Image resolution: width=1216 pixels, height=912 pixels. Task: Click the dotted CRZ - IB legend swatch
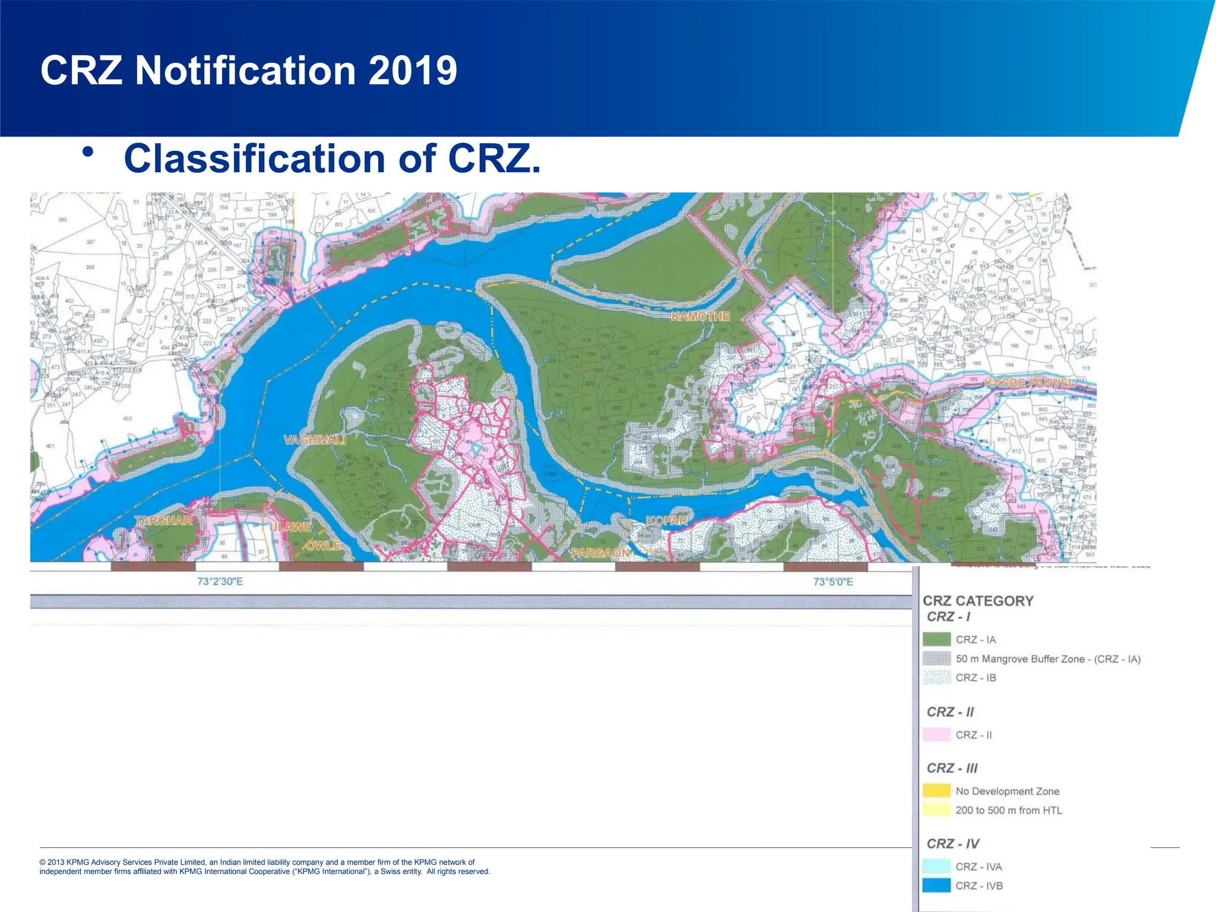[x=936, y=677]
